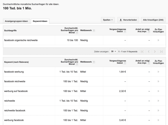
Task: Add 'reichweite' keyword to plan arrow
Action: (158, 101)
